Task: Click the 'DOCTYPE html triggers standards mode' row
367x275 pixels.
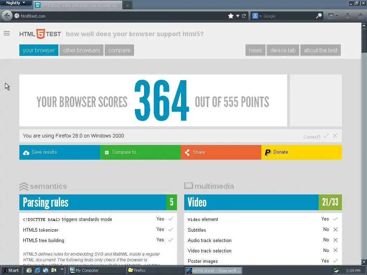Action: pos(98,219)
